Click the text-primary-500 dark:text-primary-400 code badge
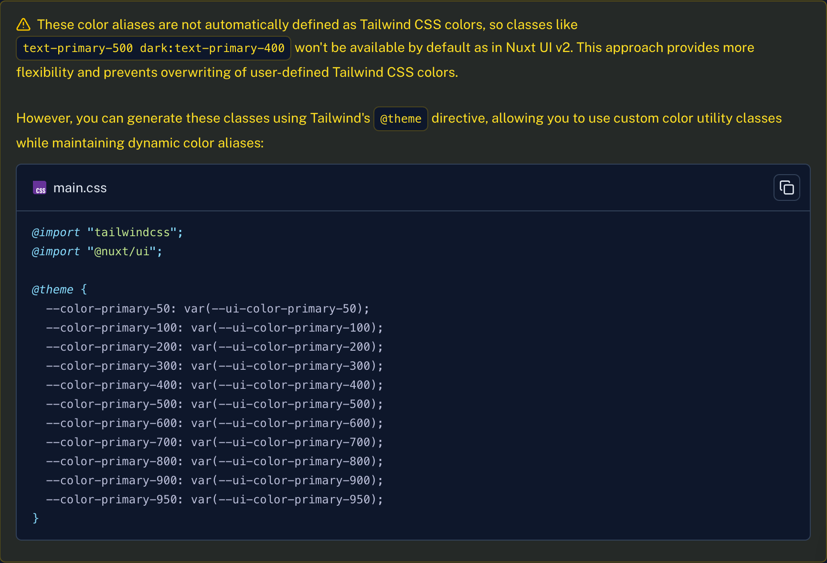The height and width of the screenshot is (563, 827). click(153, 48)
